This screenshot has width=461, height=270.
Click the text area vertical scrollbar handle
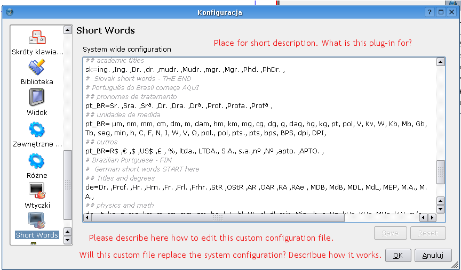click(x=441, y=173)
